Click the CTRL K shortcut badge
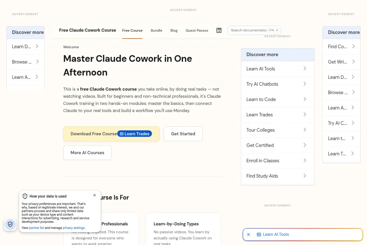Screen dimensions: 367x245 click(273, 30)
